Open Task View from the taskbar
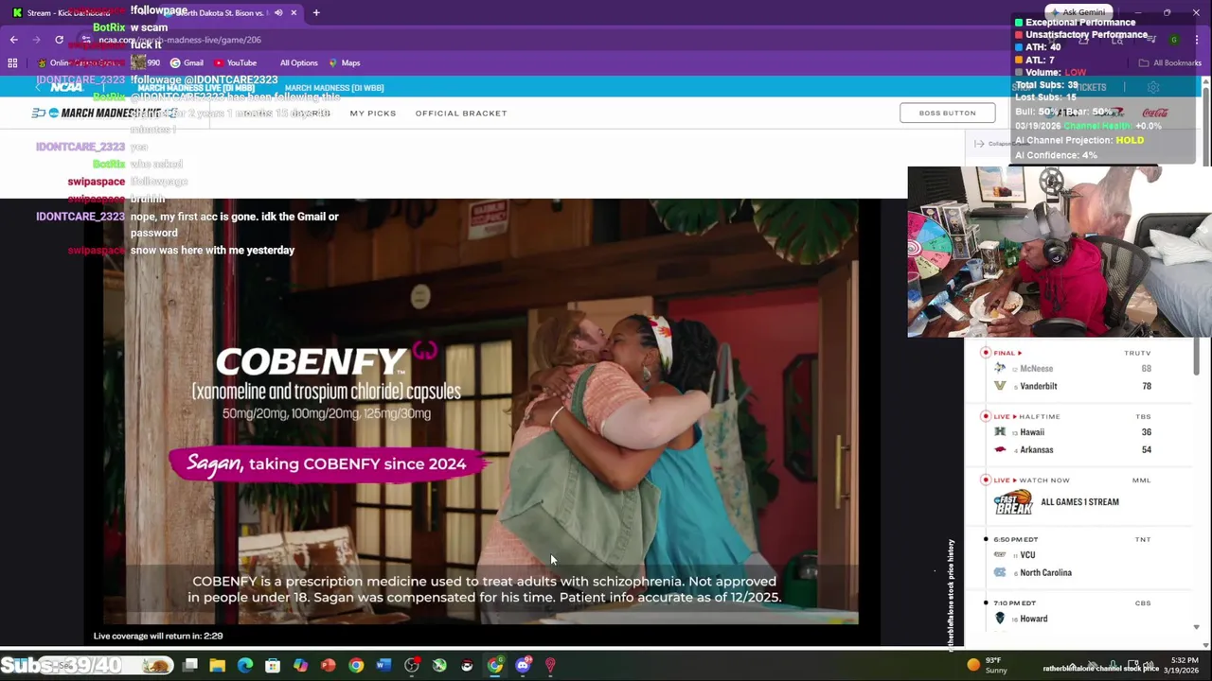This screenshot has width=1212, height=681. [x=190, y=666]
